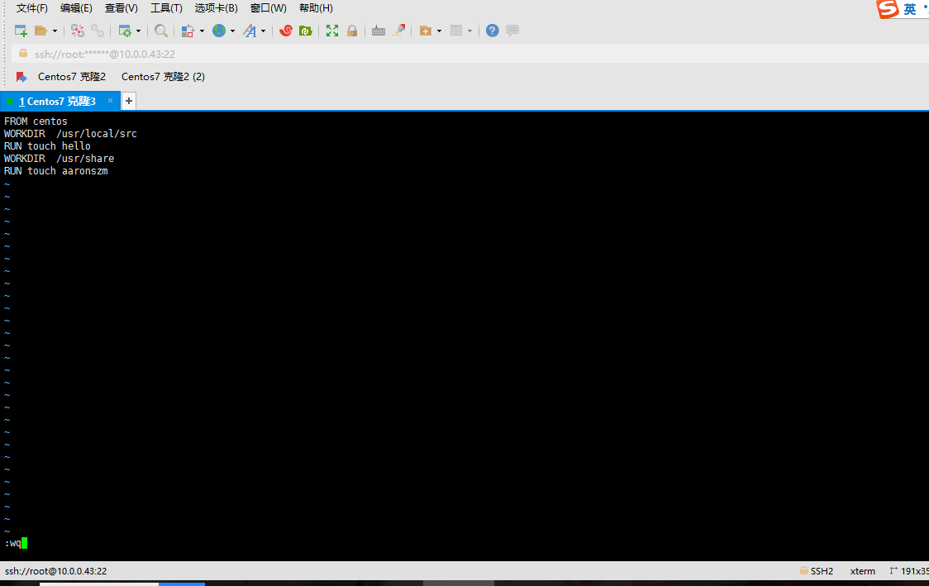Click the font letter A icon
This screenshot has height=586, width=929.
point(250,31)
